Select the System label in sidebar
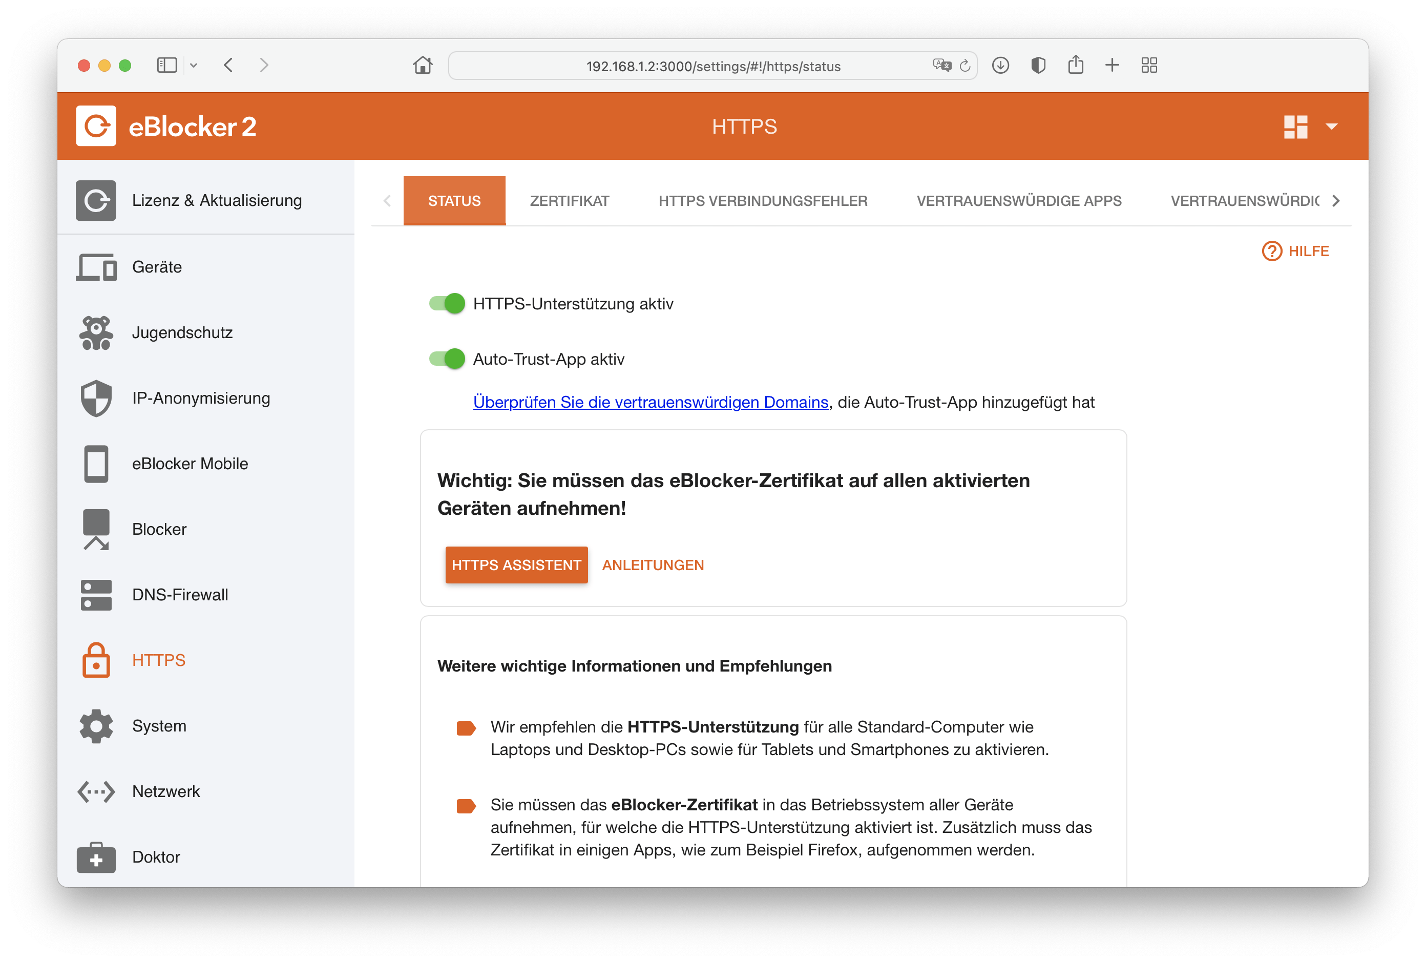The width and height of the screenshot is (1426, 963). point(159,726)
